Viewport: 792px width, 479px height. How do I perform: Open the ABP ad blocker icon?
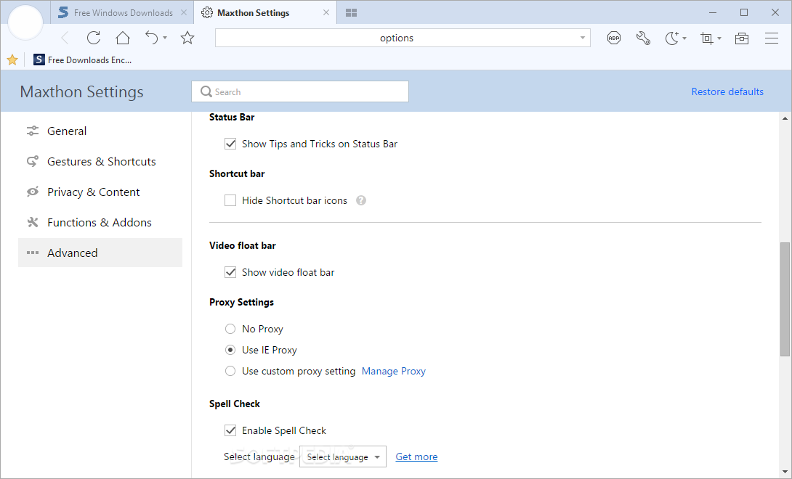(x=614, y=38)
